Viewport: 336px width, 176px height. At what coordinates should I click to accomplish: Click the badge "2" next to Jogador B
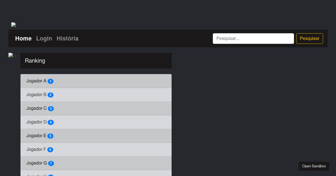[x=50, y=95]
